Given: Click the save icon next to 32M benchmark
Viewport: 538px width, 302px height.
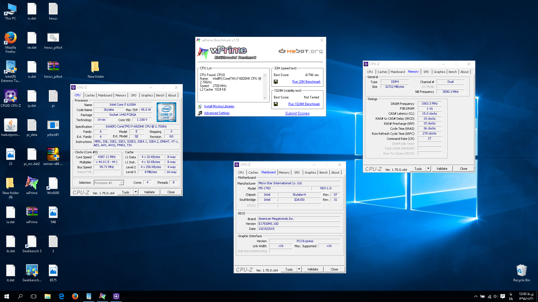Looking at the screenshot, I should tap(276, 82).
